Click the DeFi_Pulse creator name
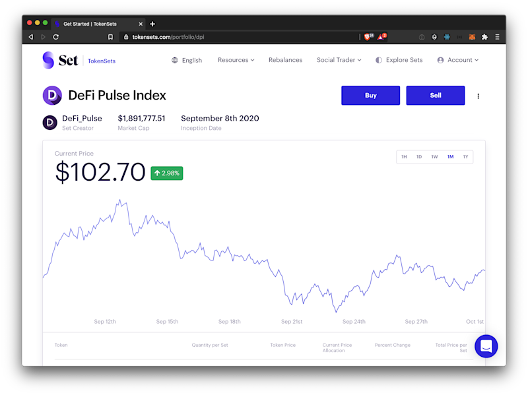 click(82, 119)
